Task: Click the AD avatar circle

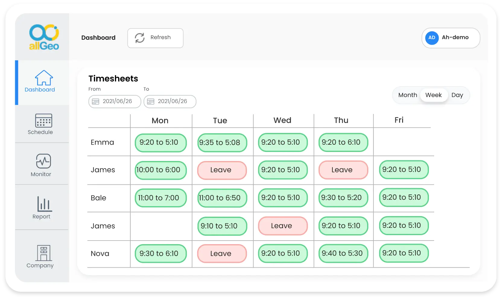Action: pyautogui.click(x=432, y=38)
